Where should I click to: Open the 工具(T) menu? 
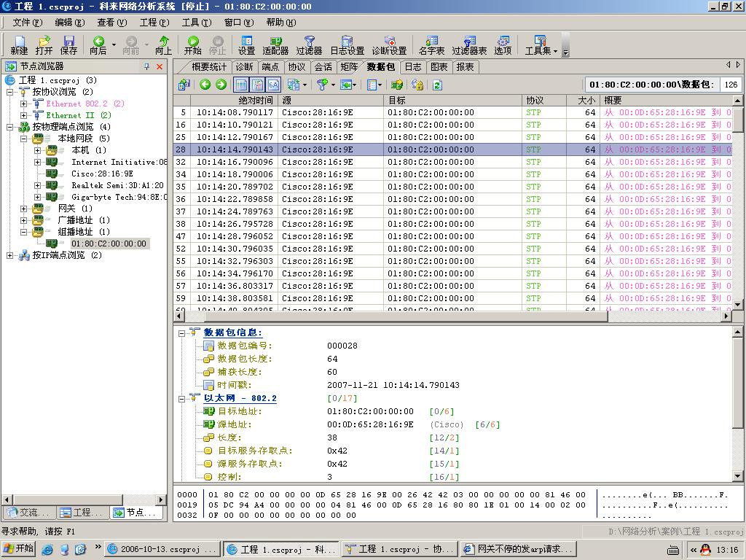(196, 23)
